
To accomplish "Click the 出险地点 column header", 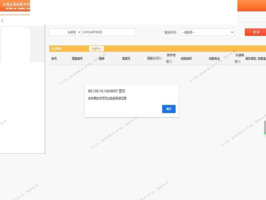I will [x=214, y=59].
